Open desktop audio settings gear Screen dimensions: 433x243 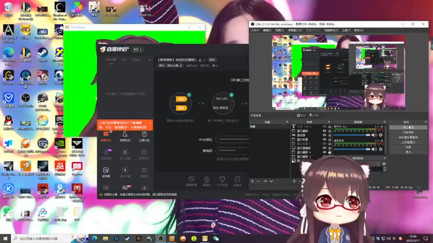(x=380, y=149)
